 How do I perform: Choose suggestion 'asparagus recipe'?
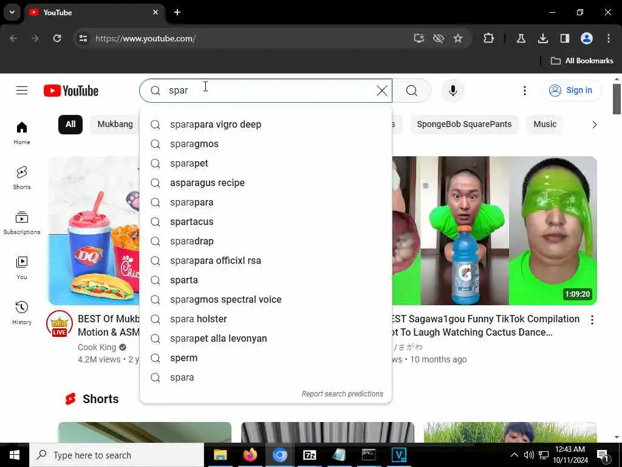point(266,182)
